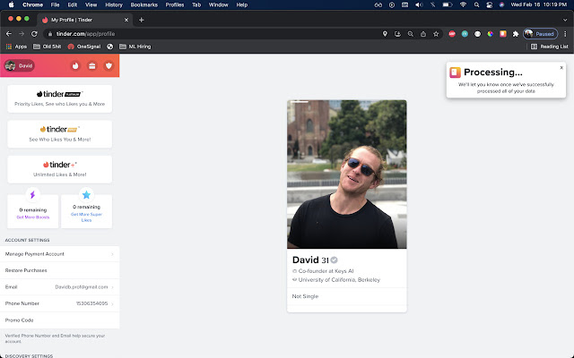Click Get More Super Likes link
Screen dimensions: 574x358
pos(86,217)
